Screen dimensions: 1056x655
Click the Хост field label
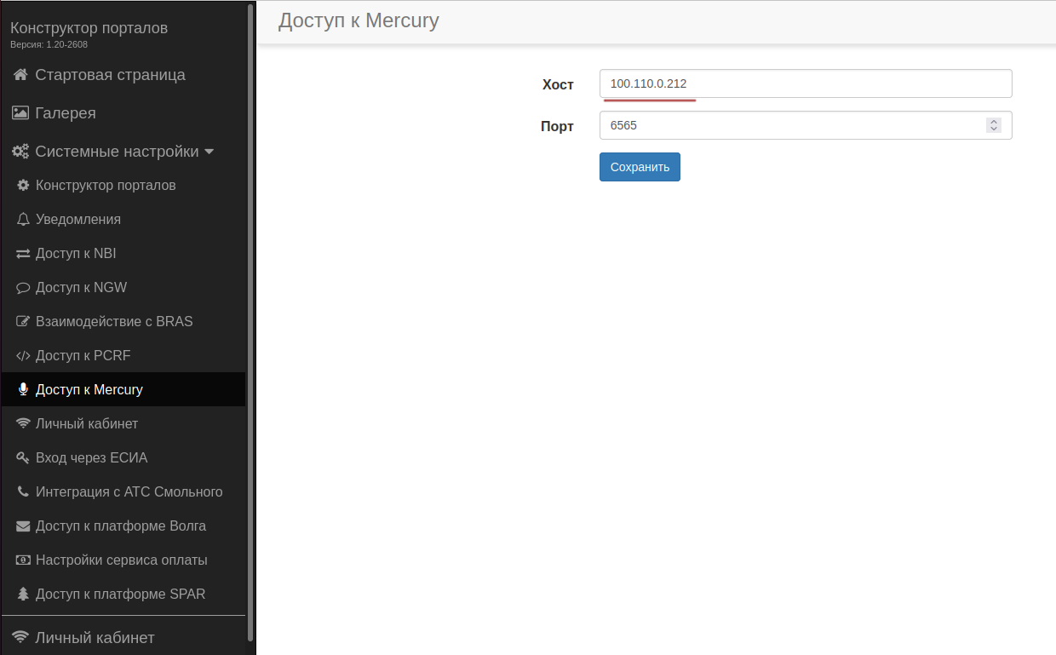558,84
